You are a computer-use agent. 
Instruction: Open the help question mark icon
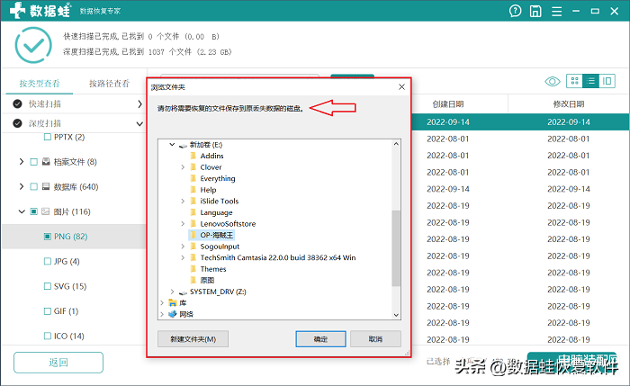click(x=515, y=11)
